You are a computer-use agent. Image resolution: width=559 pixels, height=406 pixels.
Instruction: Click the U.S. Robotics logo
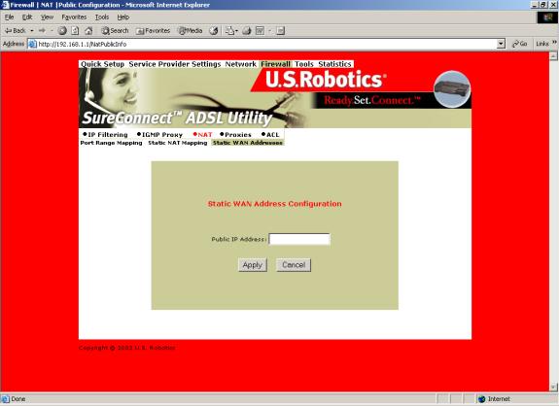[326, 79]
